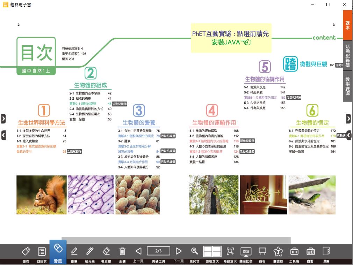The image size is (353, 265).
Task: Open the 四格放大 four-grid zoom tool
Action: 212,255
